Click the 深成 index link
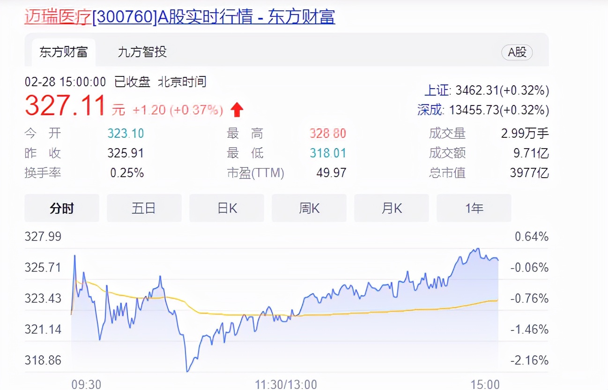Screen dimensions: 608x390 [430, 110]
